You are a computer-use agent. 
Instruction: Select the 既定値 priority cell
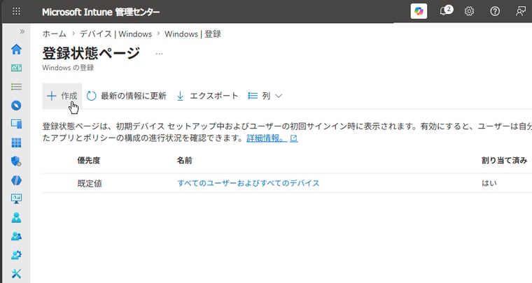(x=90, y=184)
